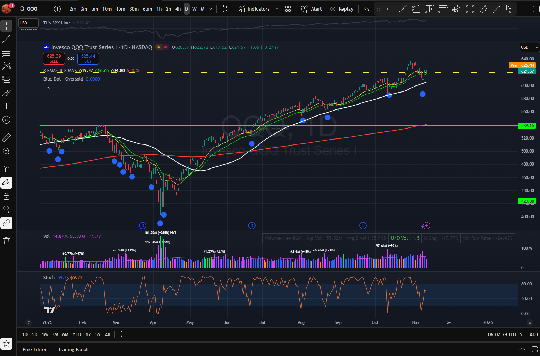Click the red 625.39 SELL button
This screenshot has height=356, width=540.
pyautogui.click(x=54, y=59)
